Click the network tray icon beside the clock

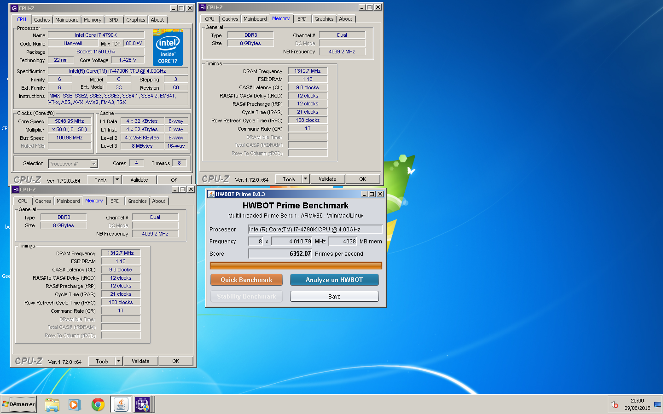(x=657, y=405)
